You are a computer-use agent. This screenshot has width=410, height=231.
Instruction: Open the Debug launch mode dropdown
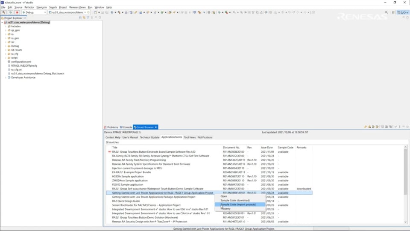click(x=45, y=12)
